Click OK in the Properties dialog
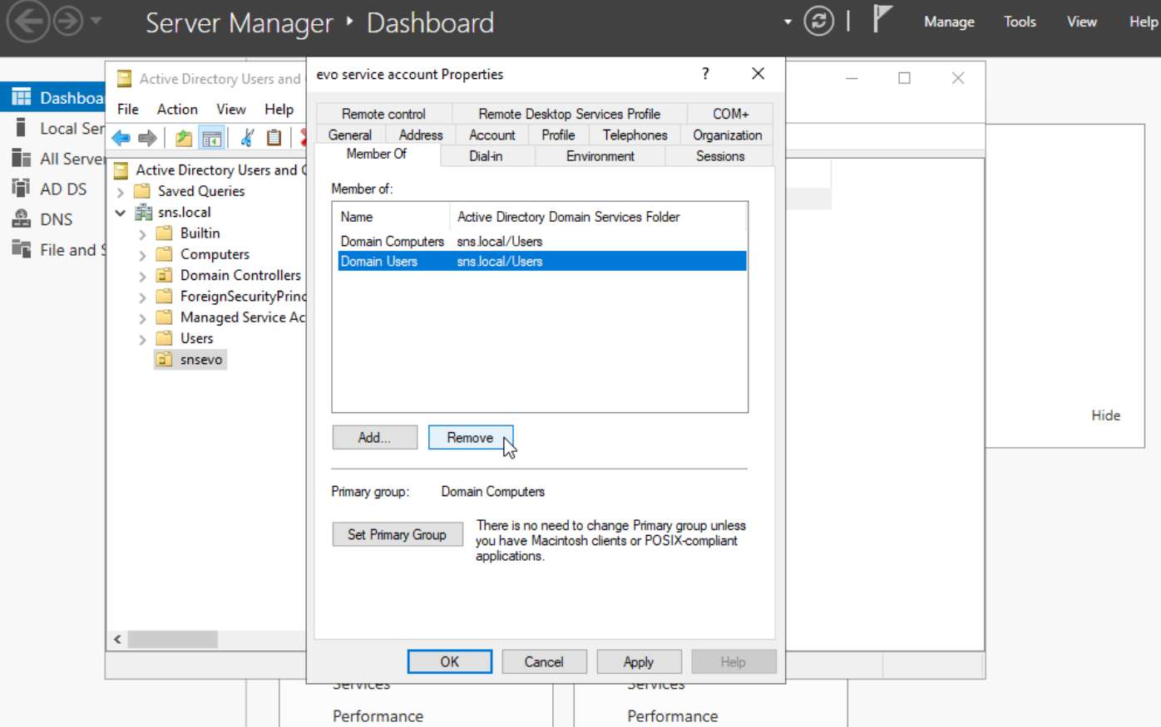The image size is (1161, 727). (450, 661)
